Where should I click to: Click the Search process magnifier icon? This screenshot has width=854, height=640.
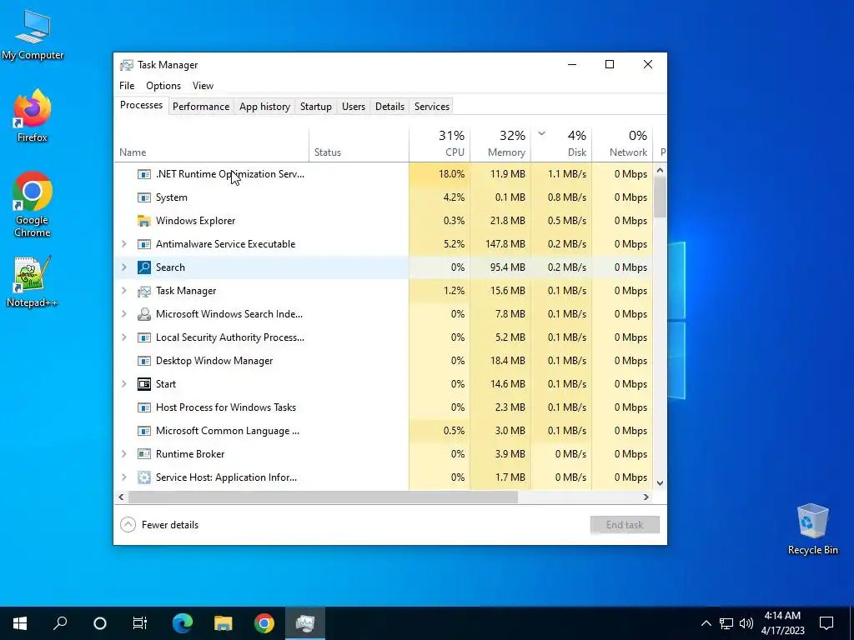[x=143, y=267]
